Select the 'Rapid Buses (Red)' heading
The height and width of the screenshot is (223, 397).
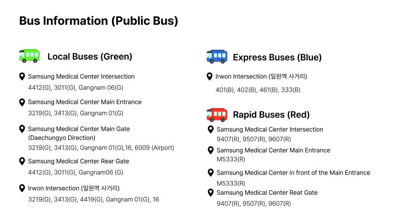[x=271, y=115]
